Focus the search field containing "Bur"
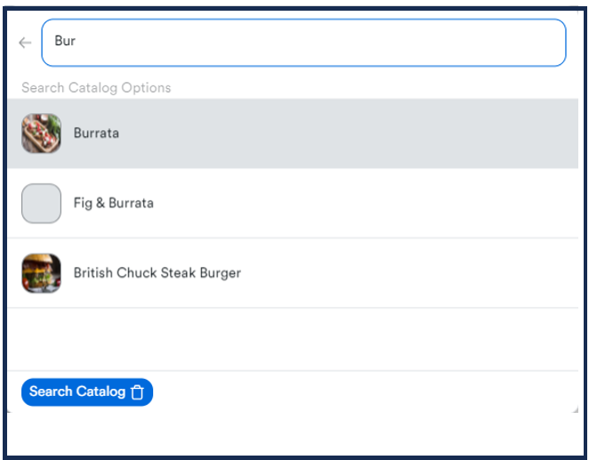The height and width of the screenshot is (460, 589). (303, 43)
